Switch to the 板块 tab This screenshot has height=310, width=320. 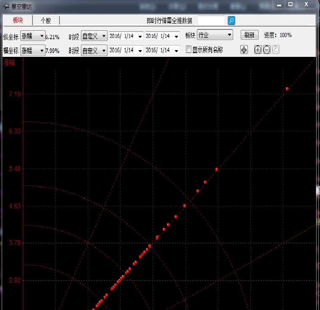tap(18, 21)
